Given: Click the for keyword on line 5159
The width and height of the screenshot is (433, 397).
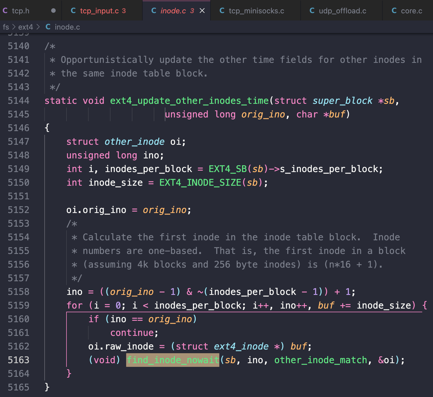Looking at the screenshot, I should tap(74, 305).
